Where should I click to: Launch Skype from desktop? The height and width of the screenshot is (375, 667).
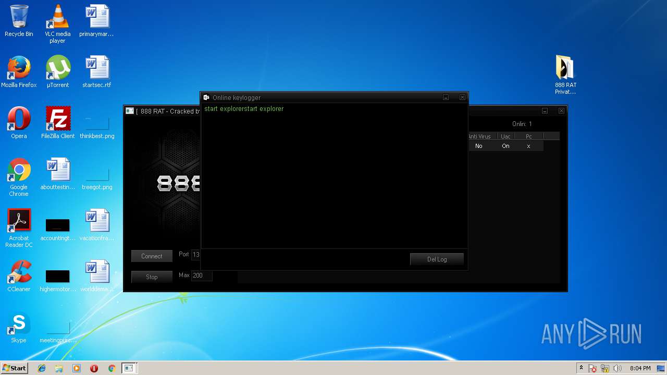(19, 327)
